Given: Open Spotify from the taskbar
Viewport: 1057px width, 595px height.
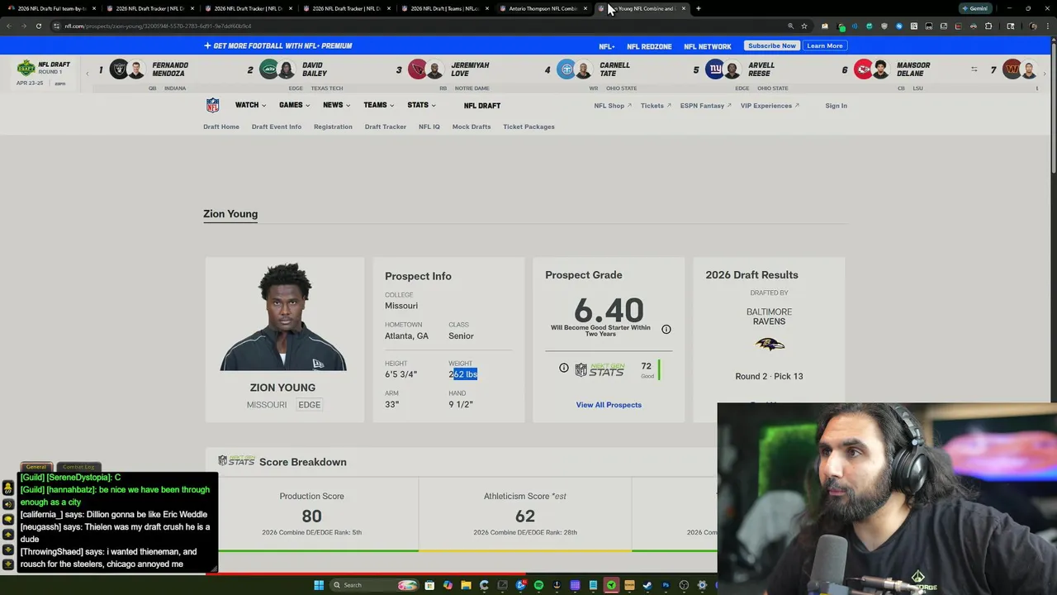Looking at the screenshot, I should click(x=538, y=585).
